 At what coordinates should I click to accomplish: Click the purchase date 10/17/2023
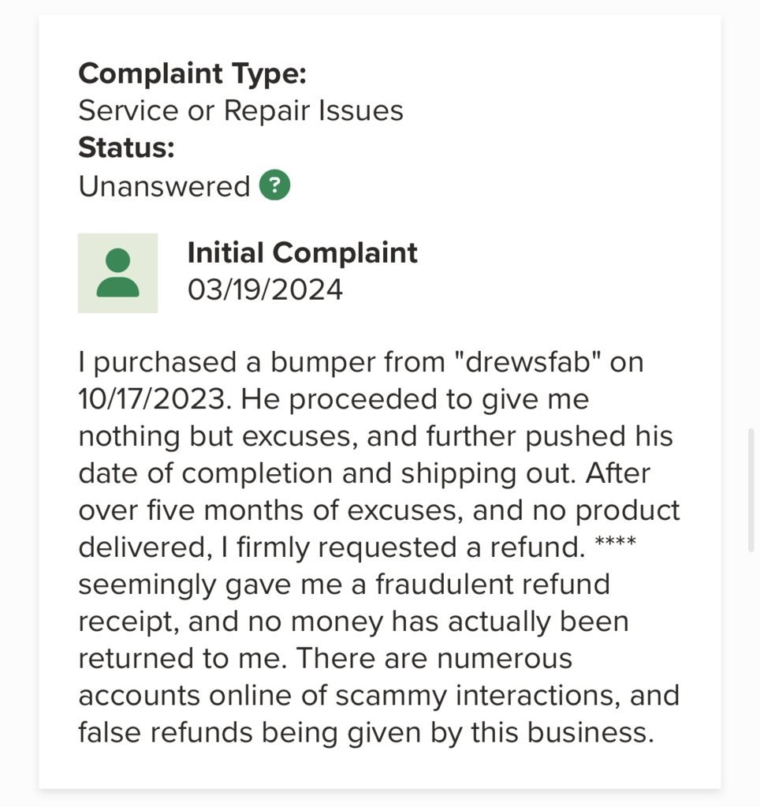point(155,399)
